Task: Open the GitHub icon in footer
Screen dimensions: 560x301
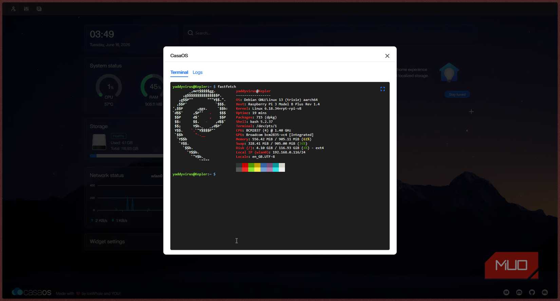Action: [x=532, y=292]
